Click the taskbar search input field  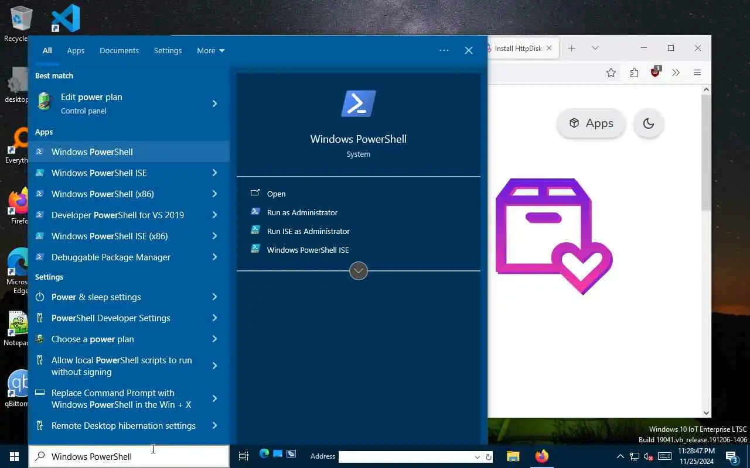tap(129, 456)
